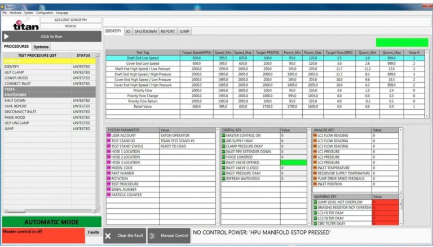The height and width of the screenshot is (247, 433).
Task: Click the AUTOMATIC MODE button
Action: [x=51, y=222]
